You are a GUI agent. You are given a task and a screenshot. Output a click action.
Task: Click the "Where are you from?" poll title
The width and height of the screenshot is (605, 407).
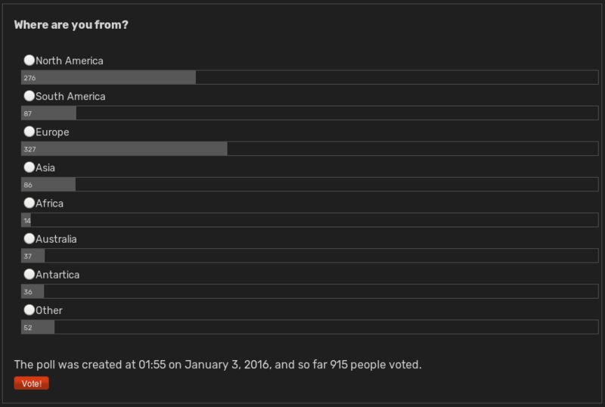pyautogui.click(x=71, y=25)
